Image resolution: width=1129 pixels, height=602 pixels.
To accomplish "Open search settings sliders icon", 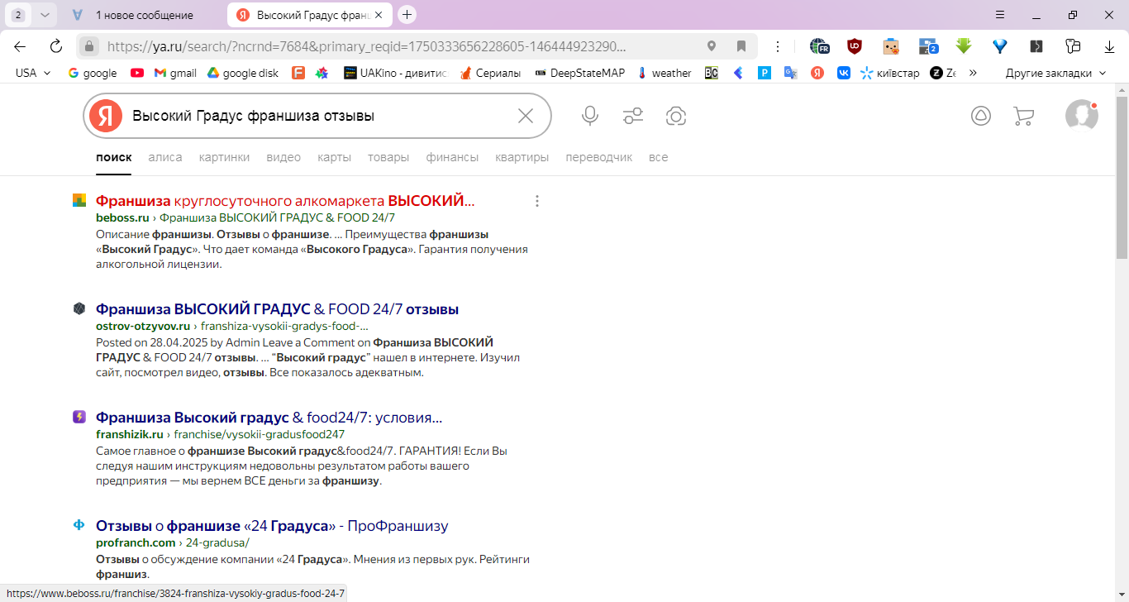I will point(633,116).
